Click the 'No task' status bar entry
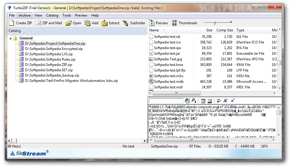290x167 pixels. click(129, 146)
